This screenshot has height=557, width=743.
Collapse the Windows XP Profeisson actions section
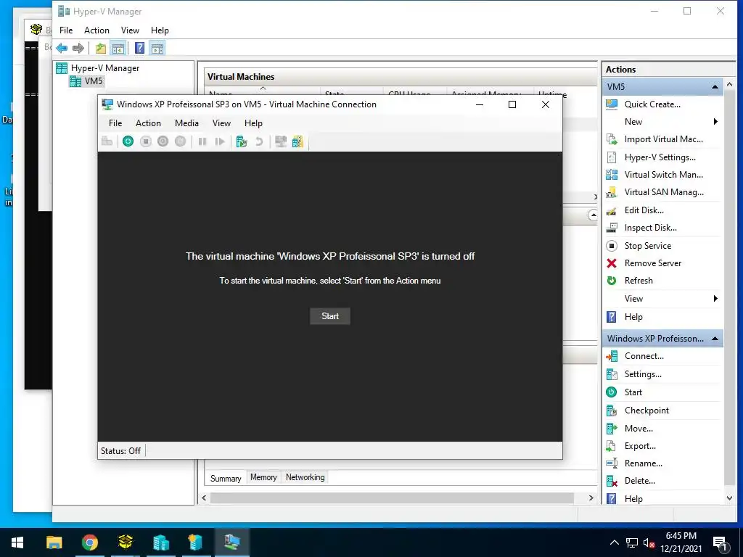point(715,339)
